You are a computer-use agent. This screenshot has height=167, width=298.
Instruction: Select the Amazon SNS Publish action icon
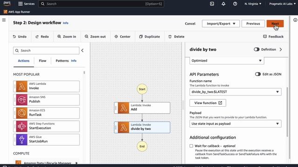coord(22,100)
